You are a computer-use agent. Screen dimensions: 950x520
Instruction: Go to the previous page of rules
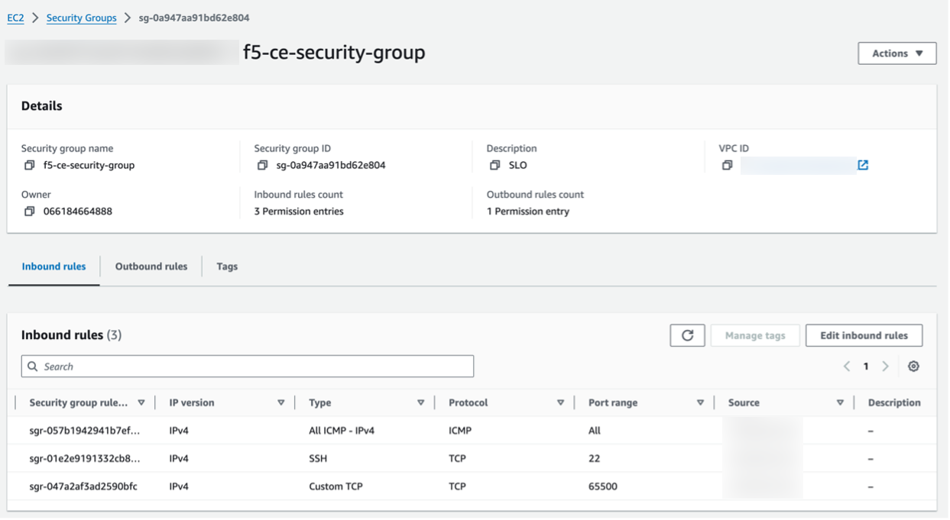tap(847, 366)
